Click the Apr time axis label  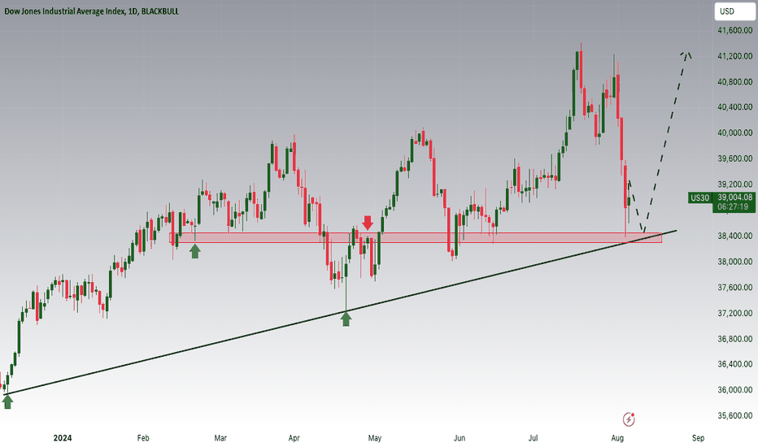(x=294, y=438)
